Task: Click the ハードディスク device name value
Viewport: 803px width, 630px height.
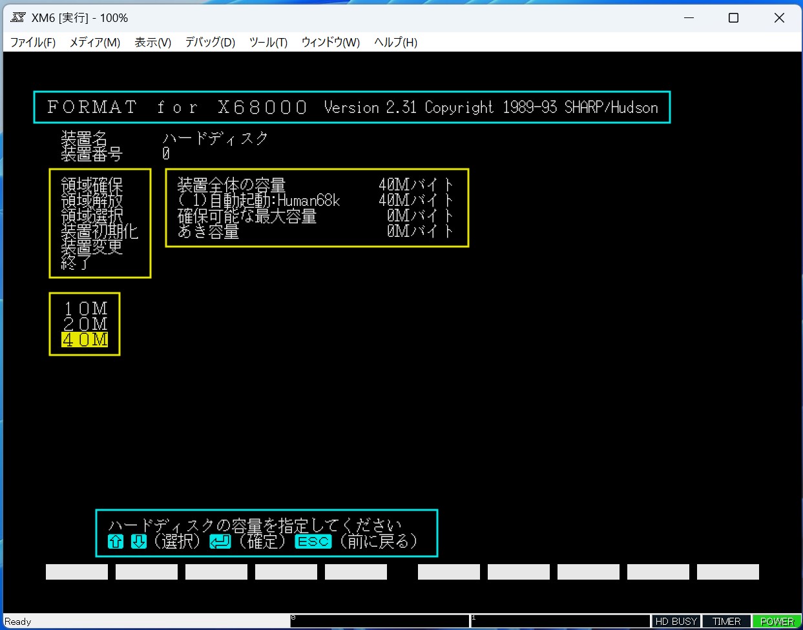Action: pyautogui.click(x=216, y=139)
